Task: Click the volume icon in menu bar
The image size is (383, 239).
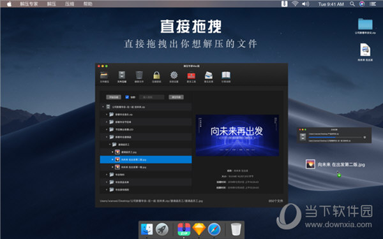Action: tap(306, 4)
